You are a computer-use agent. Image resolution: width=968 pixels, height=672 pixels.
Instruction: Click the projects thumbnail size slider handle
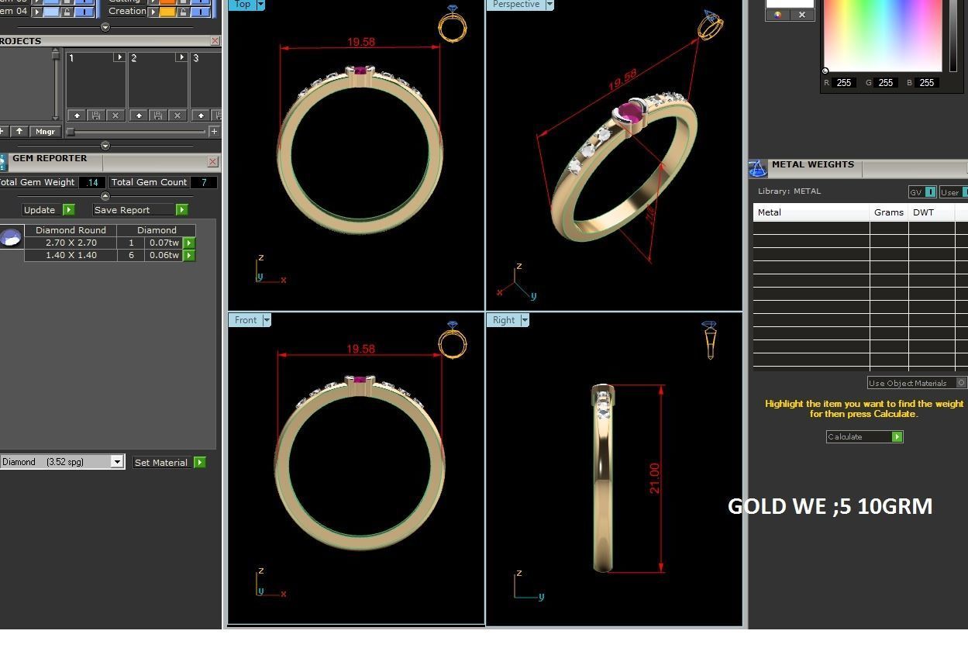coord(71,132)
